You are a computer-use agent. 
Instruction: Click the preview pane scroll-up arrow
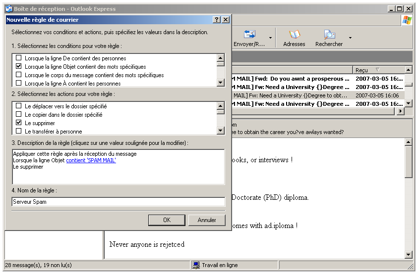(x=408, y=142)
